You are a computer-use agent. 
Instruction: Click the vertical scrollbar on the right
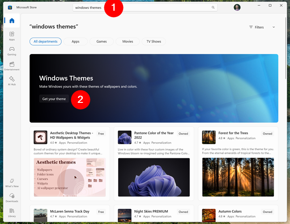[x=286, y=48]
